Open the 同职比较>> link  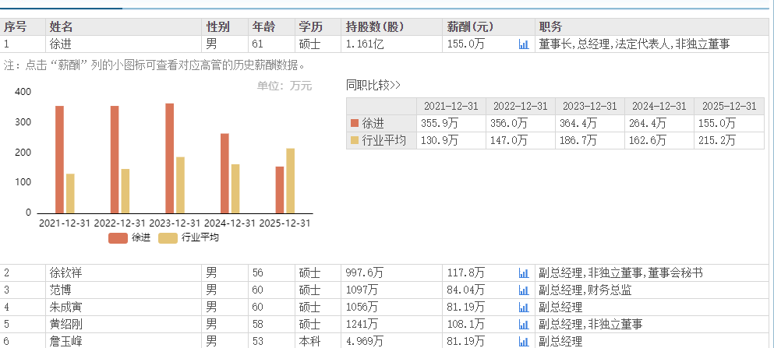pos(373,86)
